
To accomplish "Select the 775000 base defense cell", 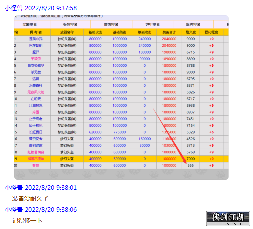I will point(120,132).
